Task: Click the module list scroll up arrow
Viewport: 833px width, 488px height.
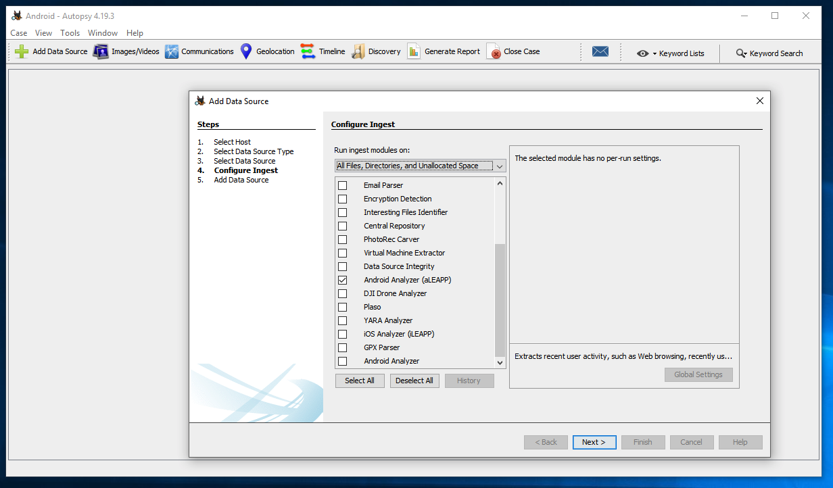Action: click(500, 183)
